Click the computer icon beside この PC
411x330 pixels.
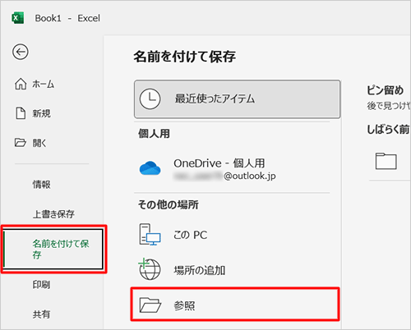tap(150, 235)
